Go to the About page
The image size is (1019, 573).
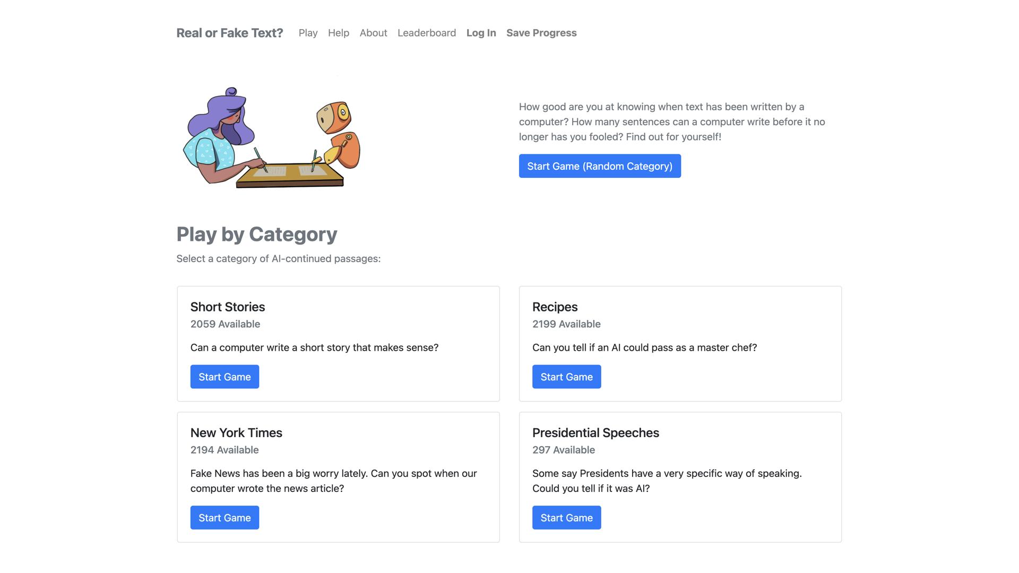point(373,33)
